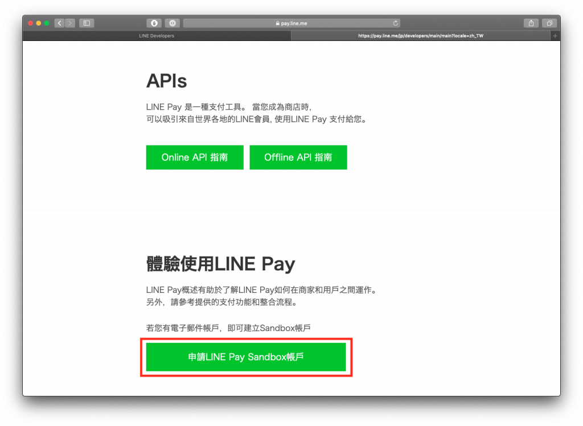Viewport: 583px width, 426px height.
Task: Maximize Safari with the green button
Action: click(47, 23)
